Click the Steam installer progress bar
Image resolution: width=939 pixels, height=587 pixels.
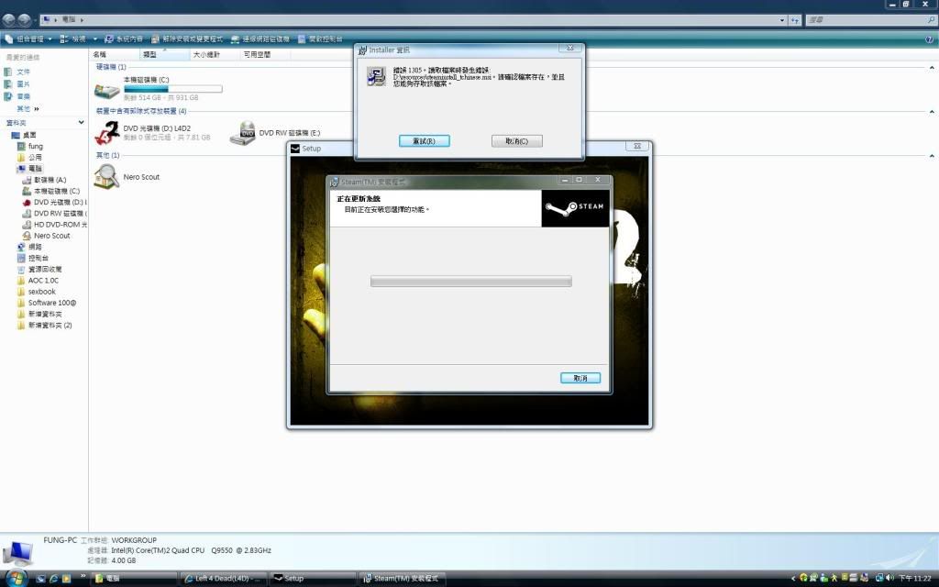coord(471,281)
